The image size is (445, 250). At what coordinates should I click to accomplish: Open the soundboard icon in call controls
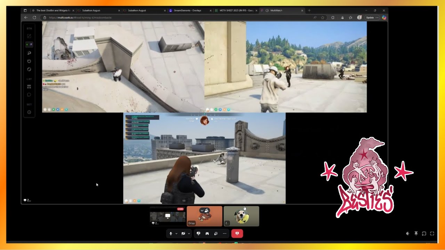pos(216,234)
